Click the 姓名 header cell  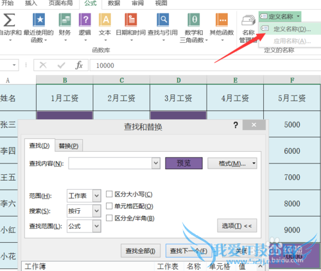click(x=18, y=98)
